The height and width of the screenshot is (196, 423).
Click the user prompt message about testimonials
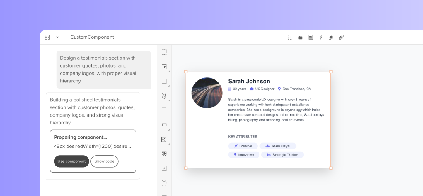click(104, 69)
